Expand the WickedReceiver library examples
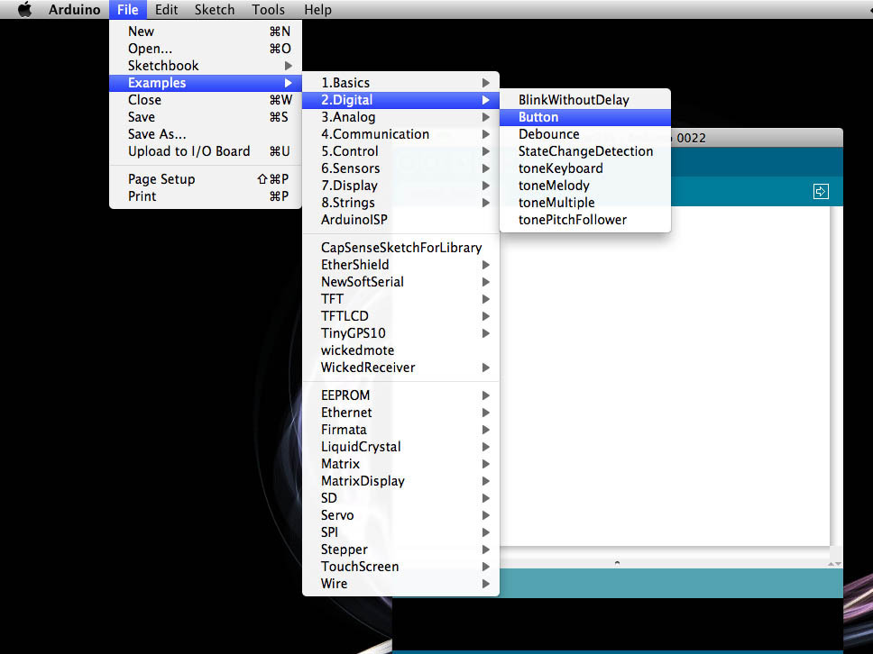The width and height of the screenshot is (873, 654). pos(400,368)
